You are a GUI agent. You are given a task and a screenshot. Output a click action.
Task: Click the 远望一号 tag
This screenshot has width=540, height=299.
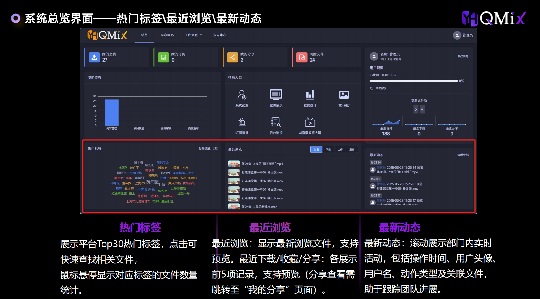[x=184, y=194]
